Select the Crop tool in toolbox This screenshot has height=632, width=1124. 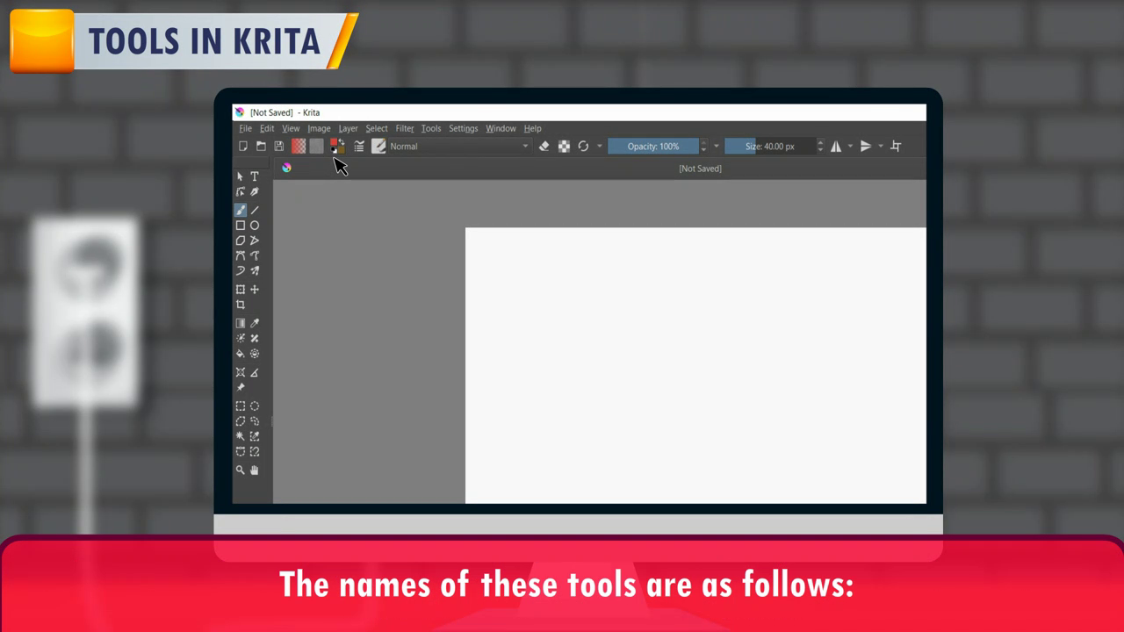click(240, 305)
